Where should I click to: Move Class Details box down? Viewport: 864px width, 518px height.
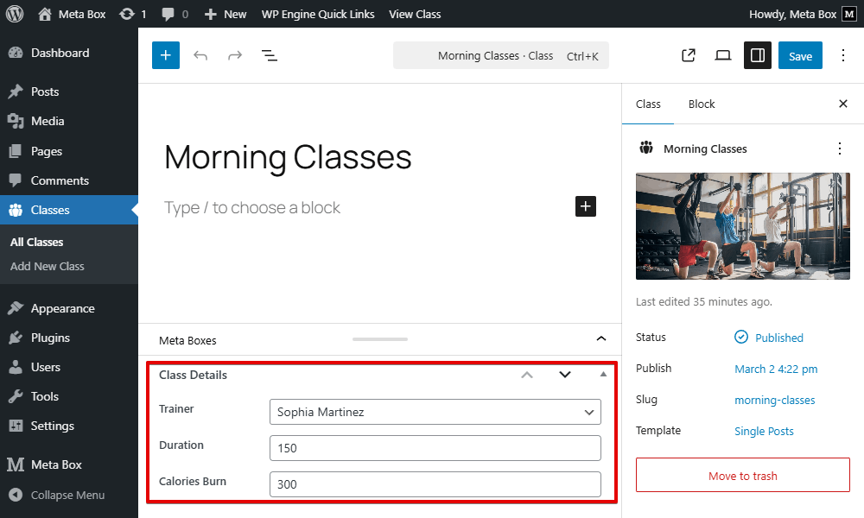(565, 375)
